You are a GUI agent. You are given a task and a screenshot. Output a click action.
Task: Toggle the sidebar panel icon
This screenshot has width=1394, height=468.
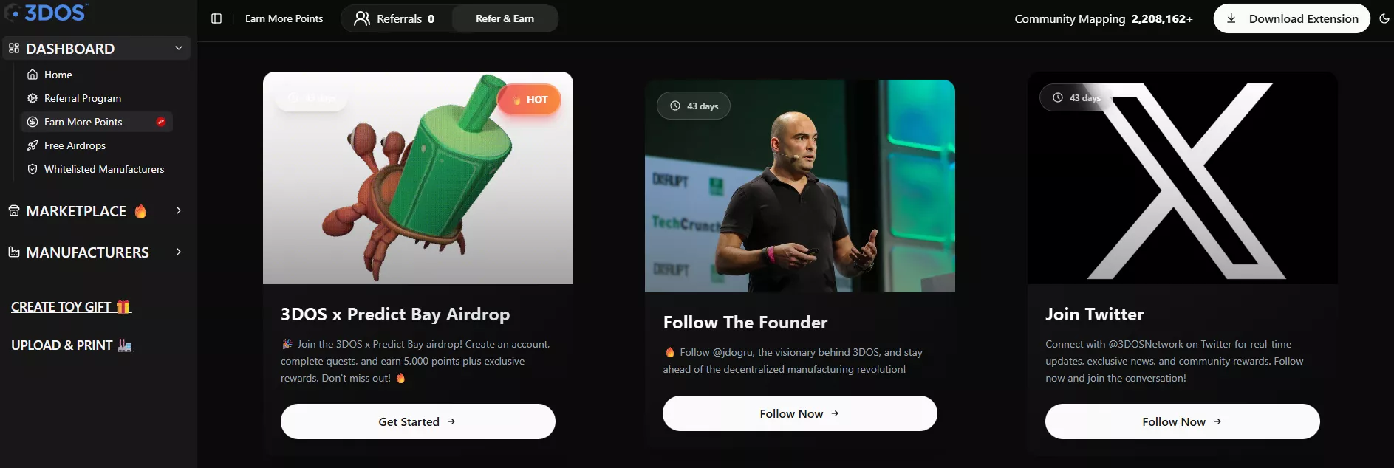pos(216,18)
